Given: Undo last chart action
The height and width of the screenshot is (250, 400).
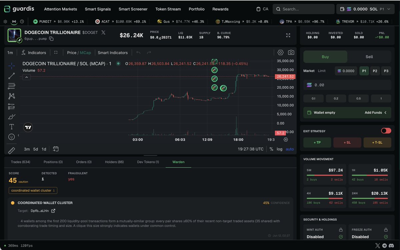Looking at the screenshot, I should tap(138, 52).
